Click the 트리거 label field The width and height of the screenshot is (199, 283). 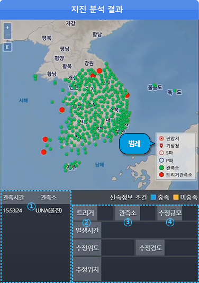85,213
